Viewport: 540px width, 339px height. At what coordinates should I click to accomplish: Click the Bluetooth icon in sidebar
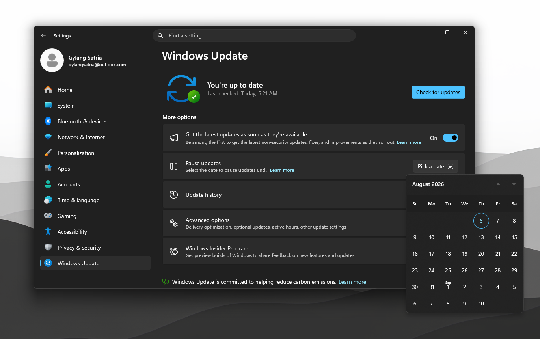(x=48, y=121)
